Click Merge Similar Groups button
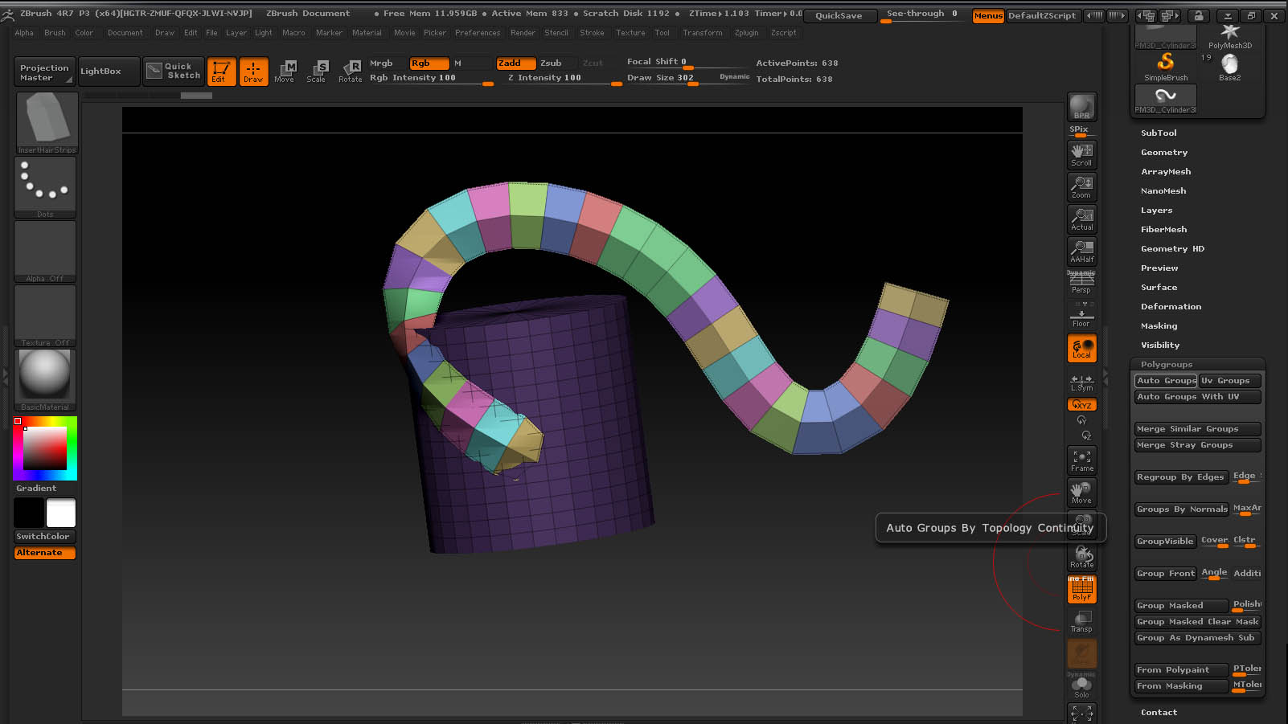 [1197, 429]
